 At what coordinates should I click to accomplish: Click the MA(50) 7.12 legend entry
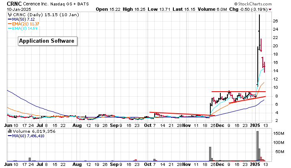(x=21, y=19)
